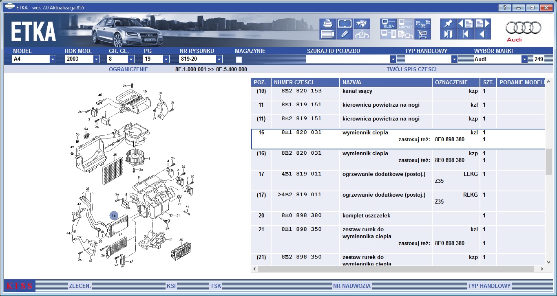This screenshot has height=296, width=557.
Task: Select part number 4B1 819 011
Action: coord(301,174)
